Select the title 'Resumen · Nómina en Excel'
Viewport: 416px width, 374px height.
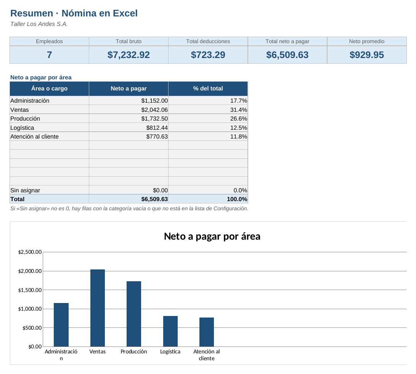click(x=74, y=13)
